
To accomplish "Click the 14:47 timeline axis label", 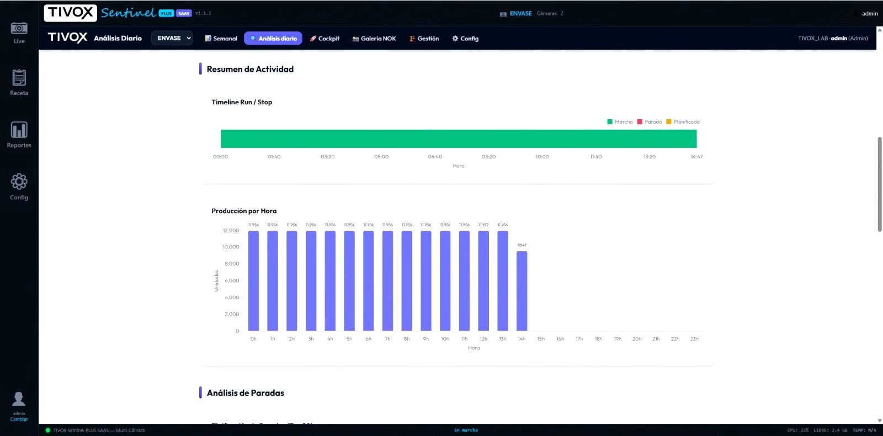I will tap(696, 157).
